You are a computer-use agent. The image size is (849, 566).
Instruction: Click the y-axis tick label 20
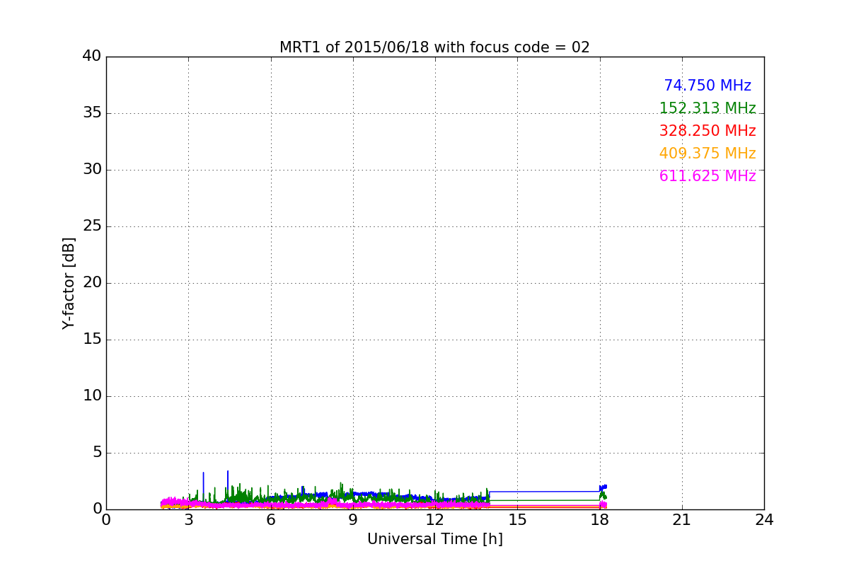point(91,282)
